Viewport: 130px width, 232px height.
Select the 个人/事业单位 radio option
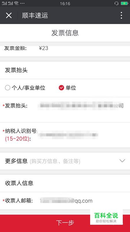coord(8,88)
